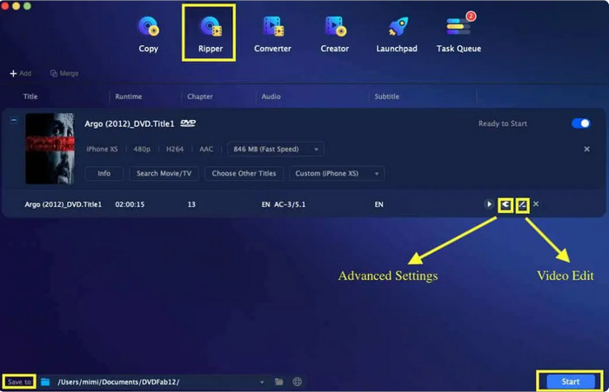This screenshot has height=392, width=609.
Task: Click the Ready to Start status
Action: (503, 123)
